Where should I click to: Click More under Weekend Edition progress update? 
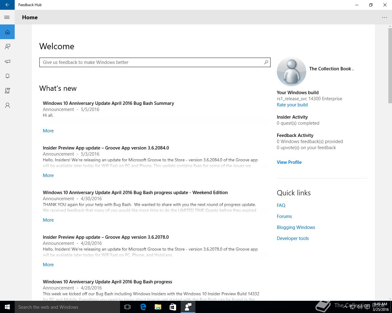coord(48,220)
